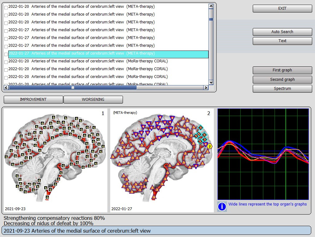
Task: Select the 2021-09-23 brain artery image
Action: (55, 160)
